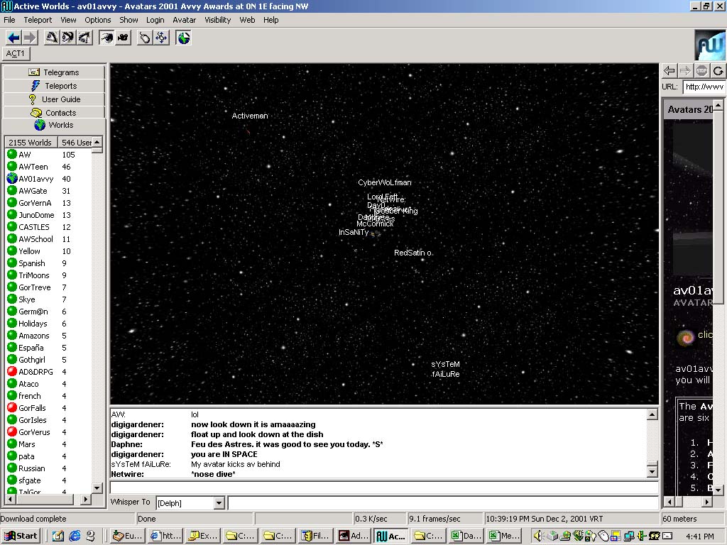Screen dimensions: 727x545
Task: Click the blue back arrow in main toolbar
Action: tap(13, 38)
